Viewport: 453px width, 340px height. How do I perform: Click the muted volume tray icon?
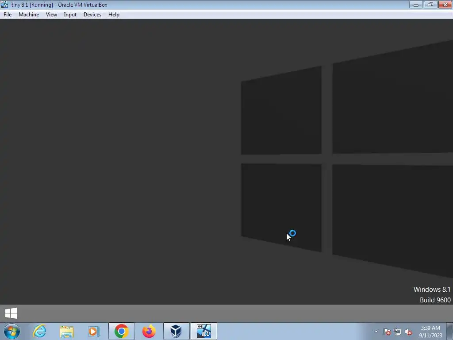(x=408, y=332)
